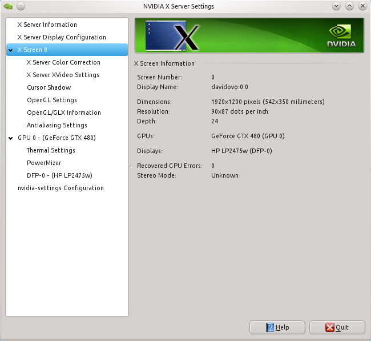This screenshot has height=341, width=371.
Task: Select GPU 0 - (GeForce GTX 480)
Action: click(x=57, y=138)
